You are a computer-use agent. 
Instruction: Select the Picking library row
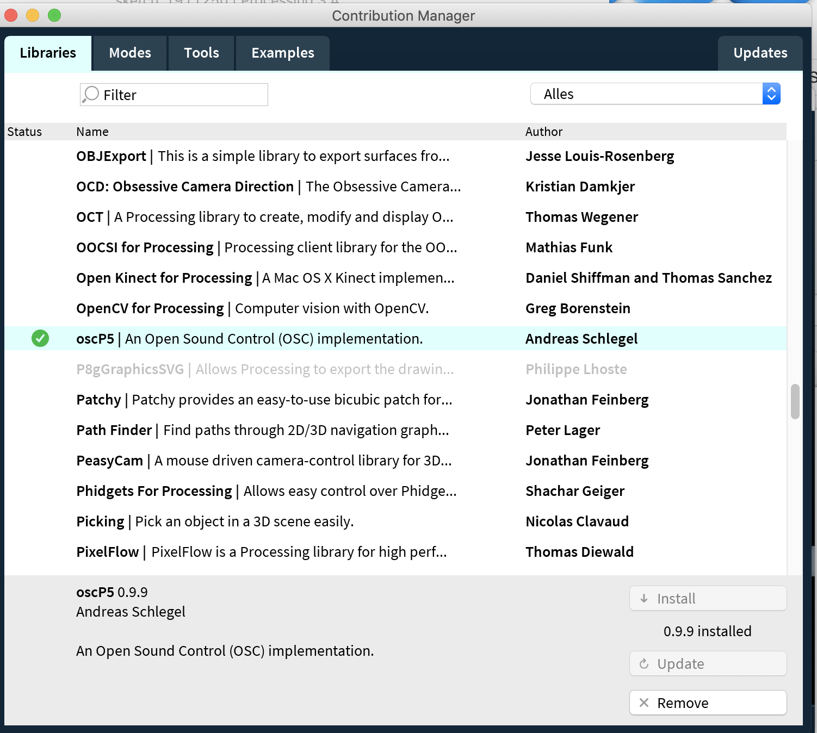(x=395, y=521)
